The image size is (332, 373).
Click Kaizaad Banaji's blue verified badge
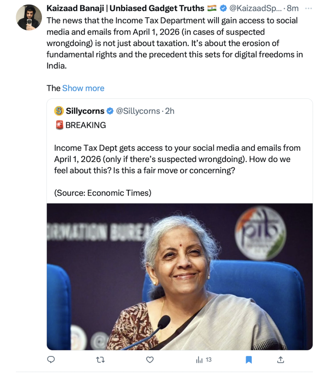tap(223, 8)
